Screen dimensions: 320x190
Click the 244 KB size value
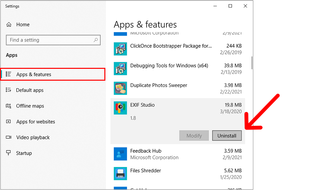click(x=234, y=46)
